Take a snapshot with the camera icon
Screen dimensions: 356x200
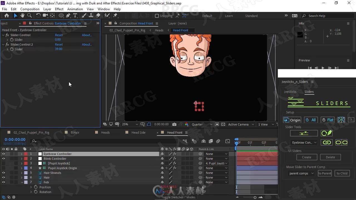(x=174, y=124)
